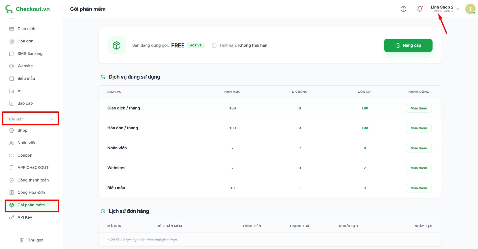Click the green package box icon

click(117, 45)
